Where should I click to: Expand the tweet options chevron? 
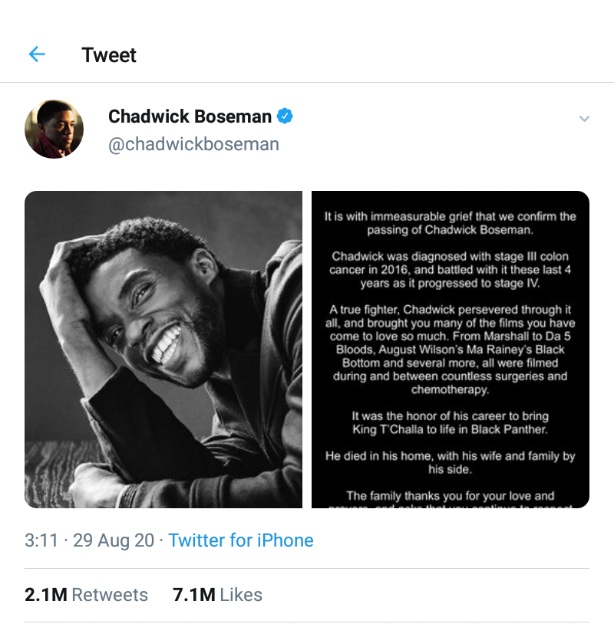point(584,119)
